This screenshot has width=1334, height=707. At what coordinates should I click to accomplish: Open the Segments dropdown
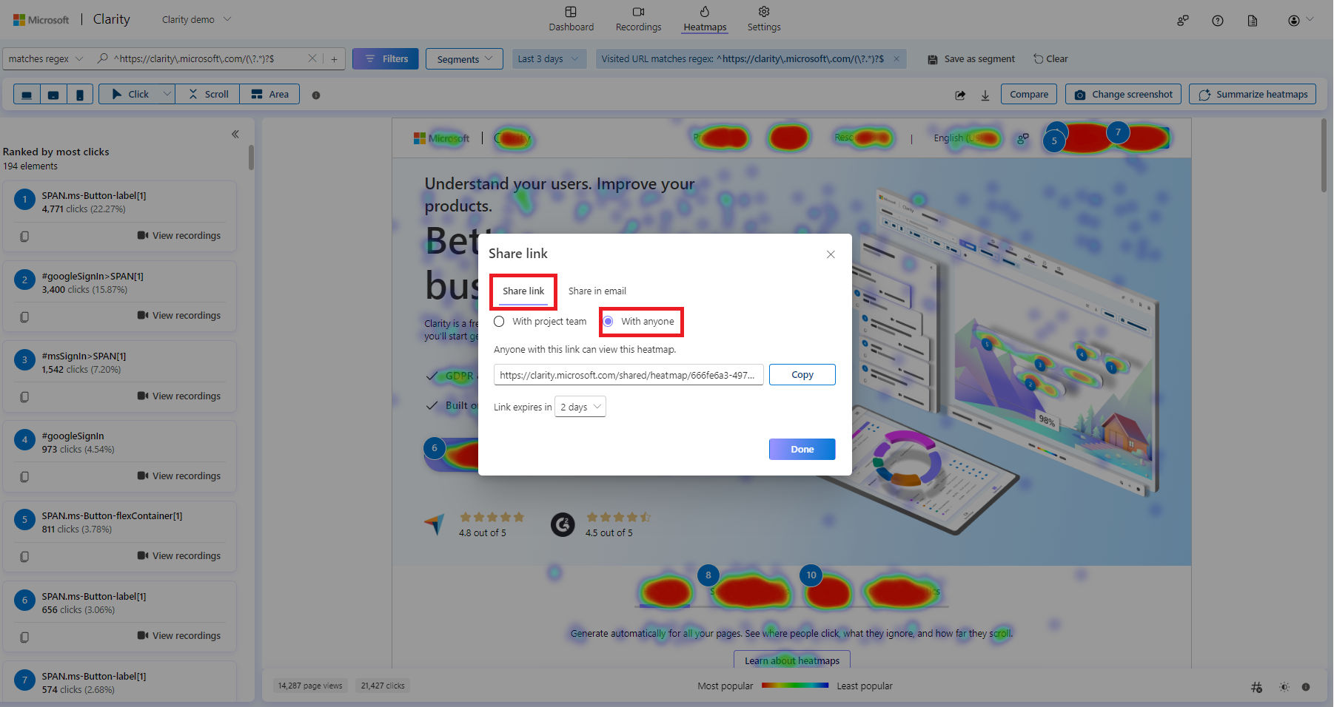[x=464, y=59]
